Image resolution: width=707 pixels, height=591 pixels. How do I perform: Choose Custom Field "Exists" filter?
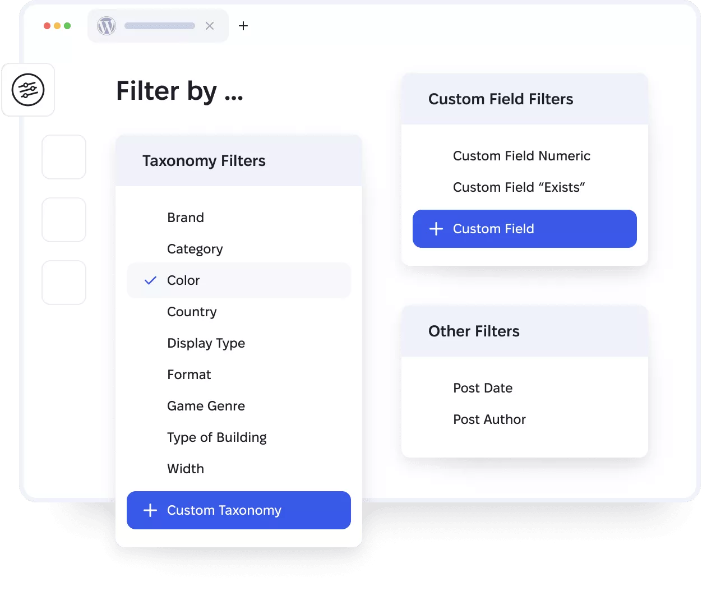coord(519,187)
